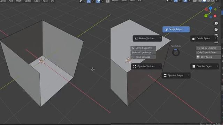Open the left viewport Edge menu
Viewport: 223px width, 125px height.
(x=37, y=1)
